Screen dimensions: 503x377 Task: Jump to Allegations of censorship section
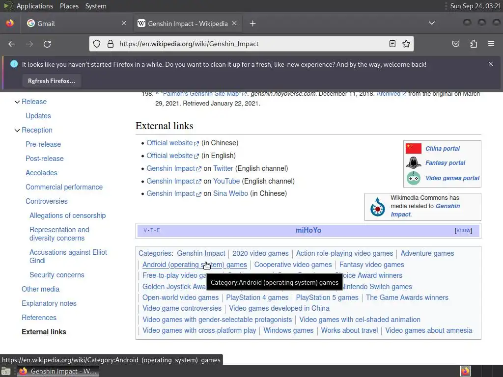click(67, 215)
